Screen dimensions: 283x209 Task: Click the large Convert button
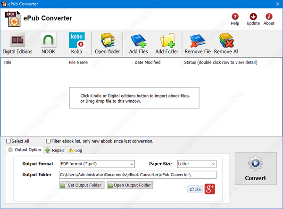tap(255, 170)
